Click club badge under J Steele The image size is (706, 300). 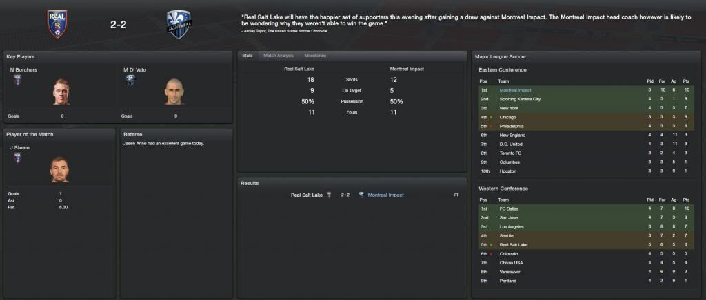(17, 157)
